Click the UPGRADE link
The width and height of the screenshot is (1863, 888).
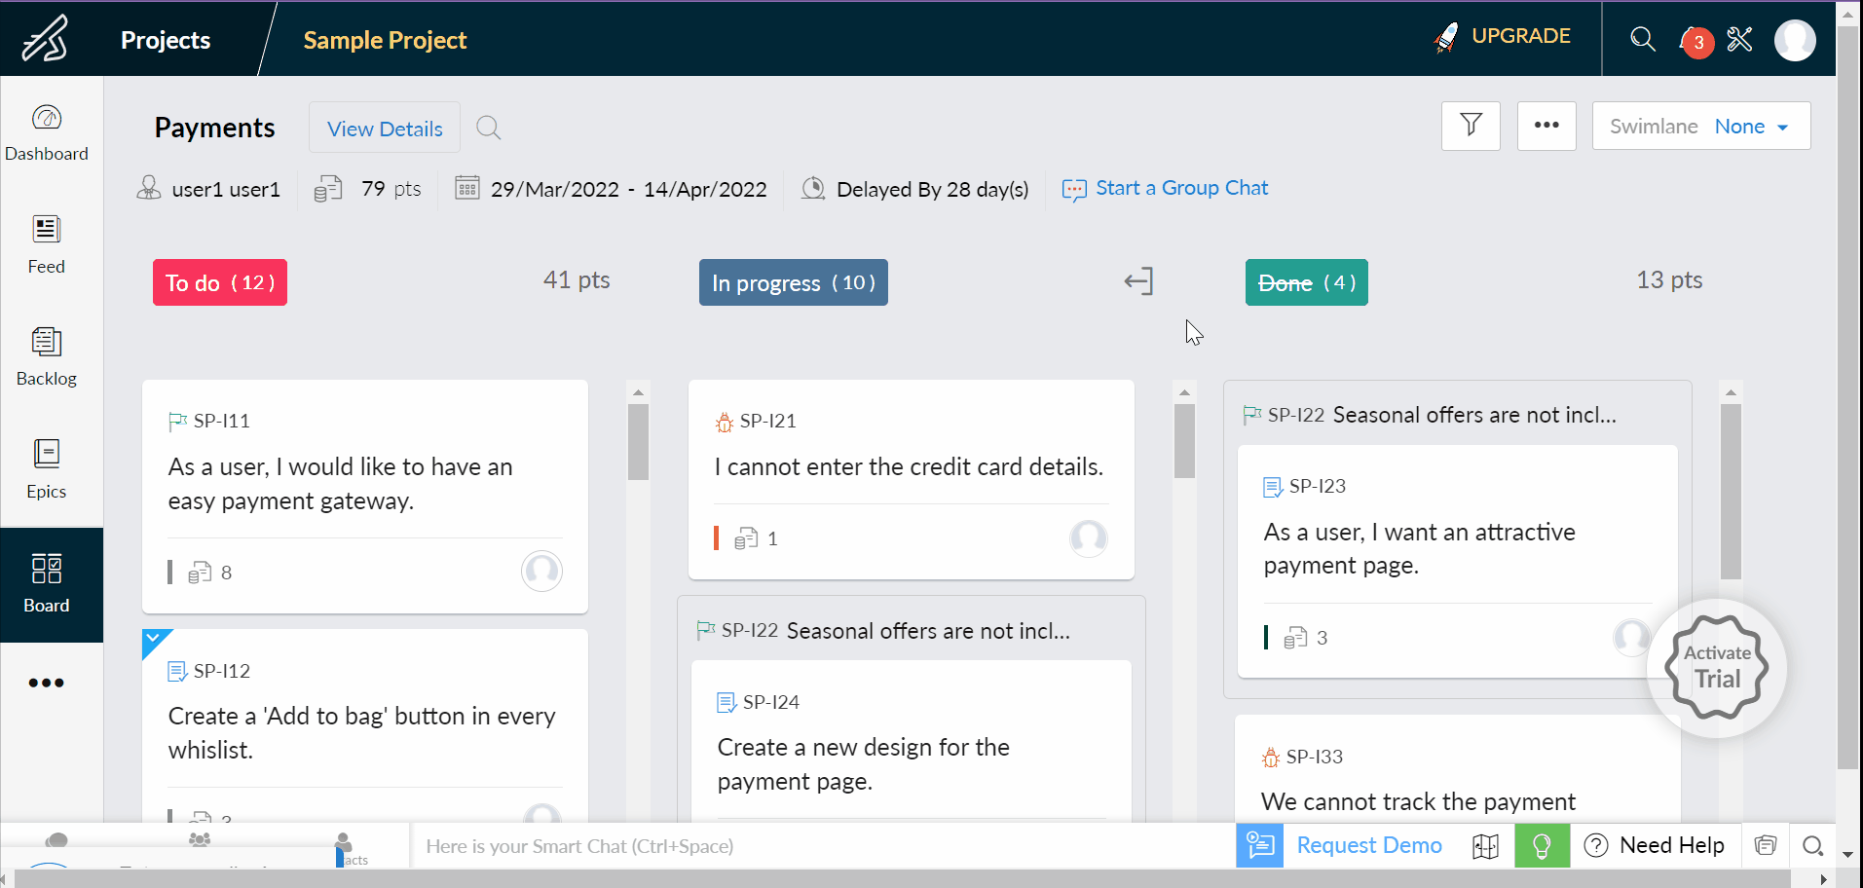[1503, 37]
